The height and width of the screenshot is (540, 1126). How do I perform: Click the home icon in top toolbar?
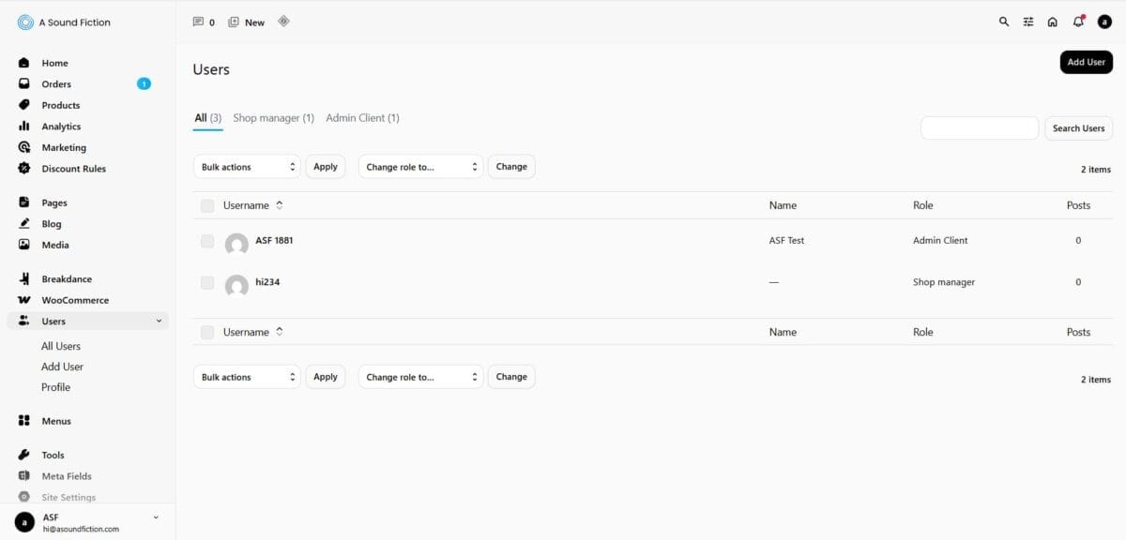[x=1053, y=22]
